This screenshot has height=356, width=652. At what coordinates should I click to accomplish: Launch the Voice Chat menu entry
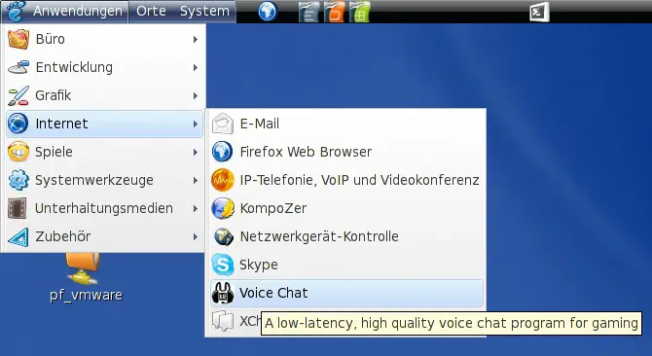click(x=346, y=294)
